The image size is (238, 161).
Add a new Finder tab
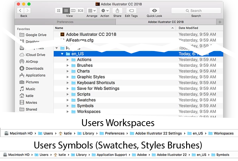click(x=220, y=22)
